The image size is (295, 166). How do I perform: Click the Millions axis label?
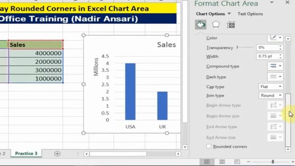[x=96, y=67]
